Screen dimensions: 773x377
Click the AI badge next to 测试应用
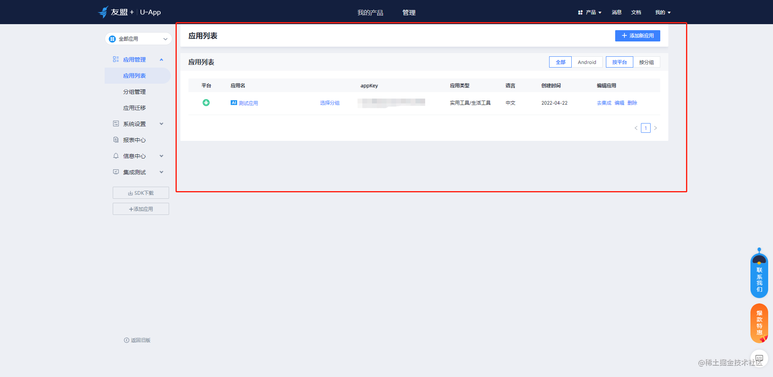tap(234, 103)
